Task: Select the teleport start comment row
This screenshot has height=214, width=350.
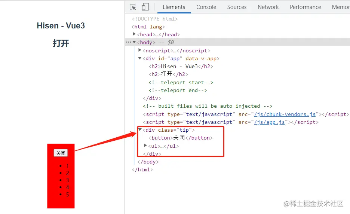Action: pyautogui.click(x=181, y=82)
